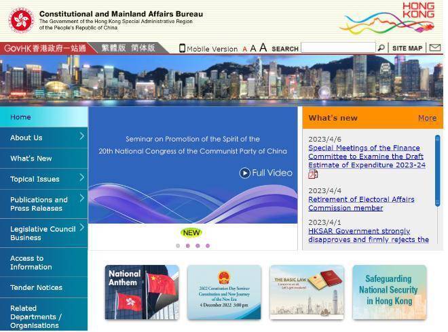
Task: Click the Hong Kong SAR emblem logo
Action: (21, 20)
